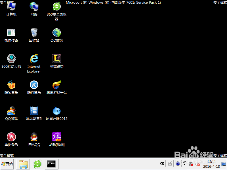Open the command prompt taskbar button
The width and height of the screenshot is (227, 170).
52,164
